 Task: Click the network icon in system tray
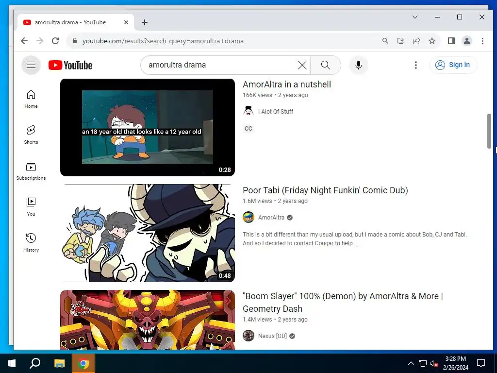pos(423,363)
